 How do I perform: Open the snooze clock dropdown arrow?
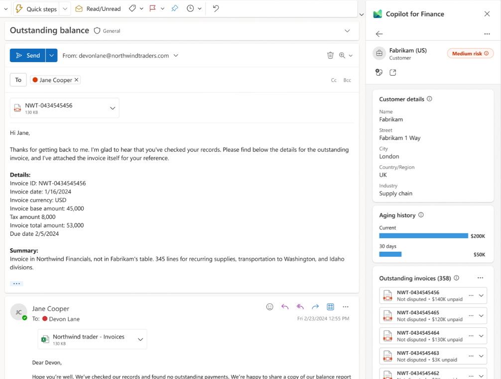(x=200, y=8)
